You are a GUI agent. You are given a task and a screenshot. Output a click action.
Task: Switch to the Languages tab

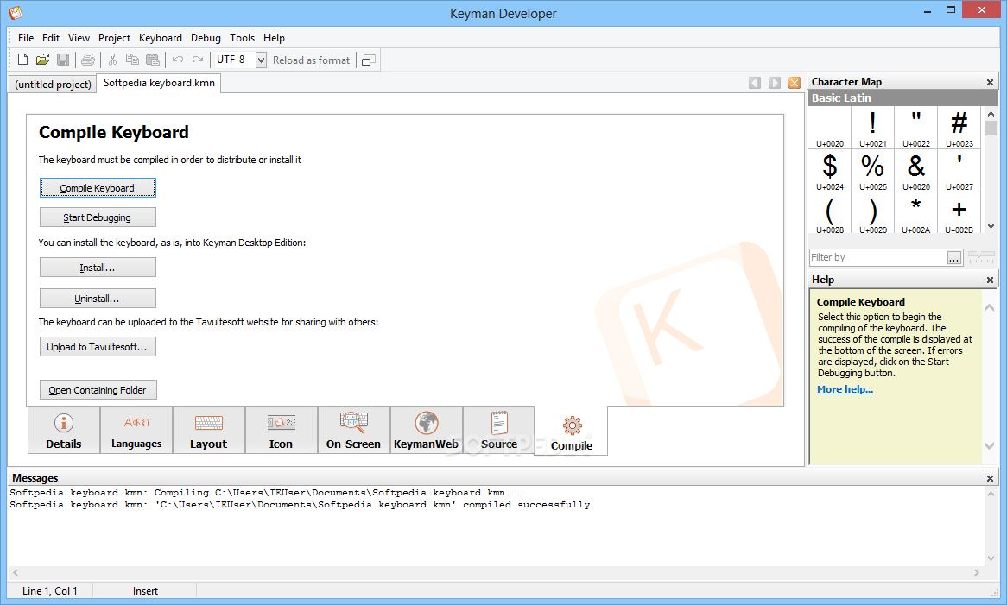tap(136, 431)
